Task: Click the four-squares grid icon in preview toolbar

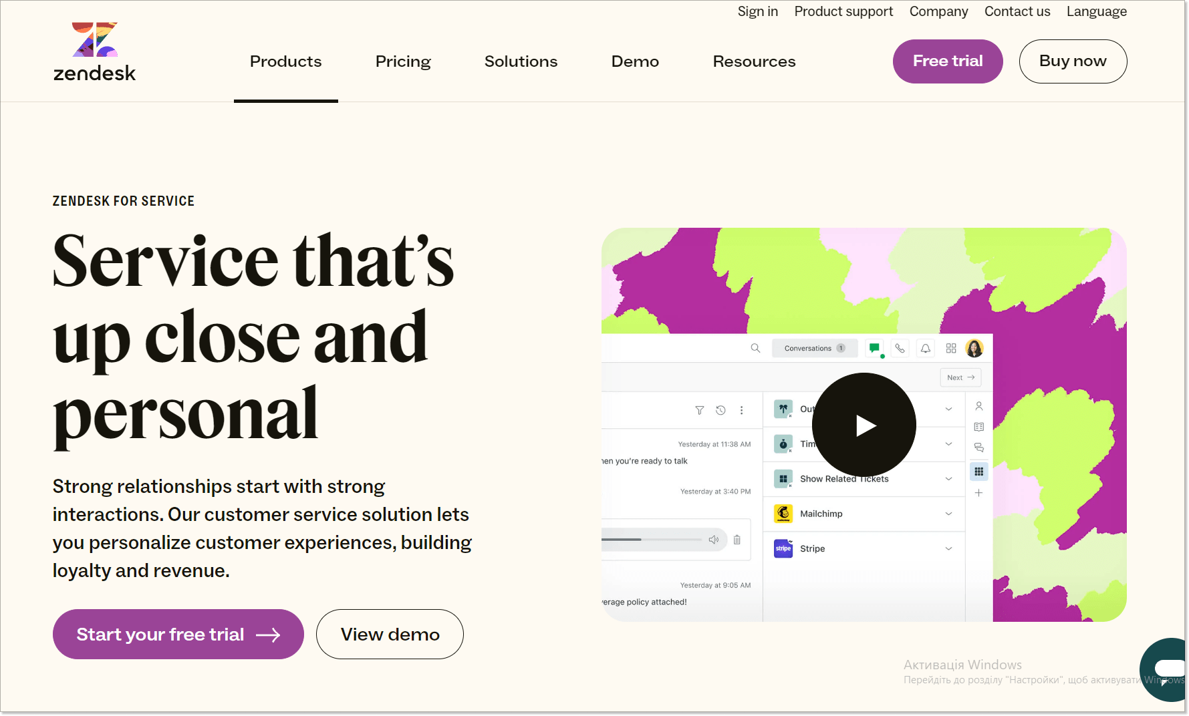Action: (x=951, y=348)
